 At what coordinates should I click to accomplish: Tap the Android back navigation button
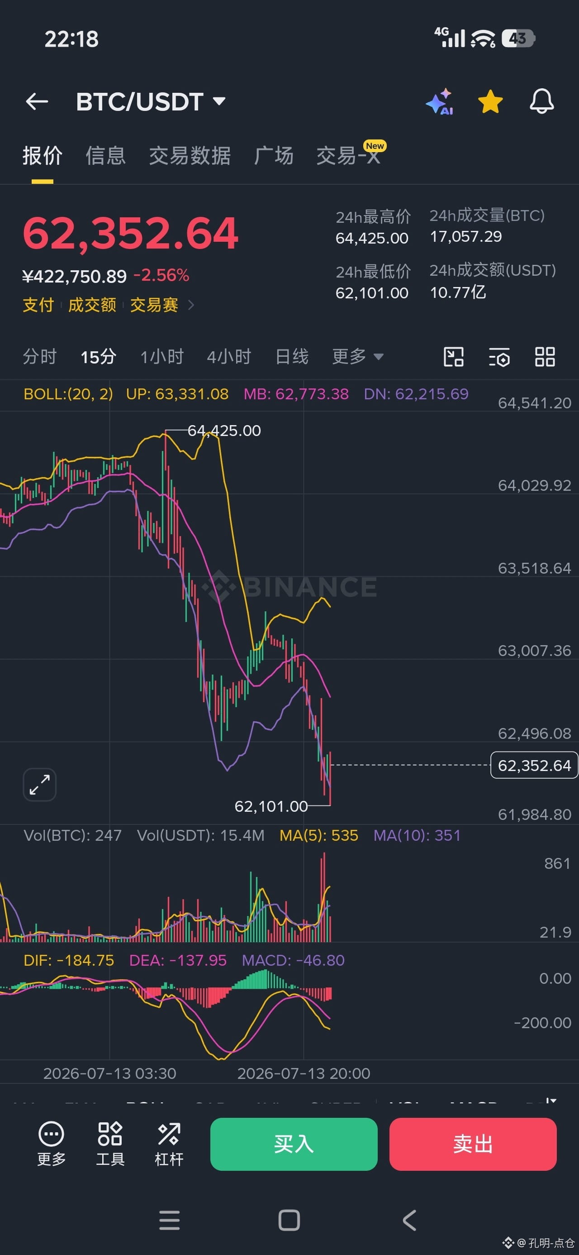409,1220
